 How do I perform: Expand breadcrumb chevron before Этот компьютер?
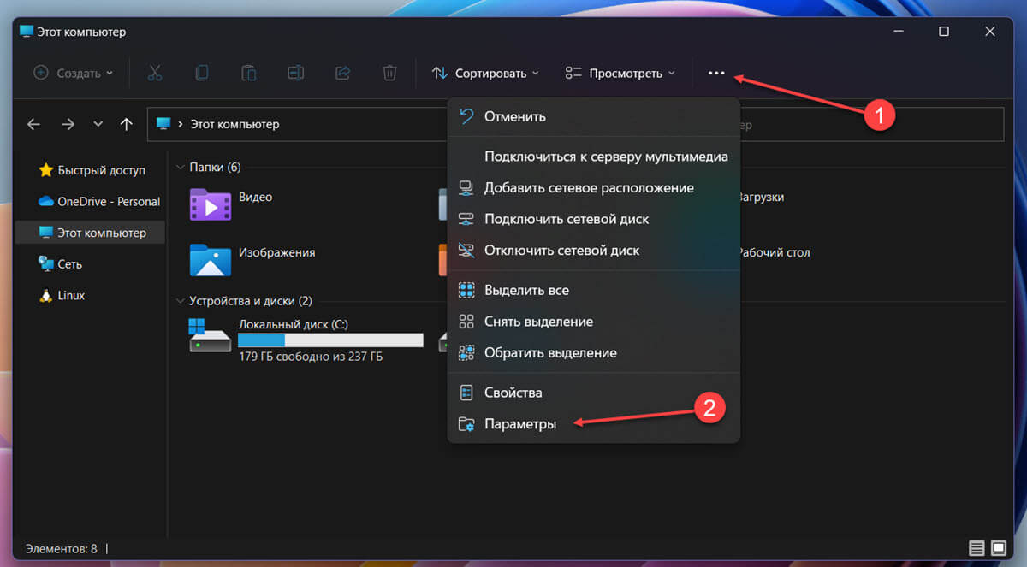click(181, 124)
